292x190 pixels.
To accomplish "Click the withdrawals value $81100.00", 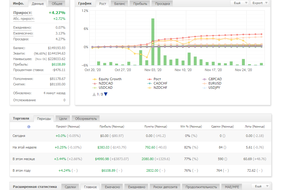I will (58, 84).
